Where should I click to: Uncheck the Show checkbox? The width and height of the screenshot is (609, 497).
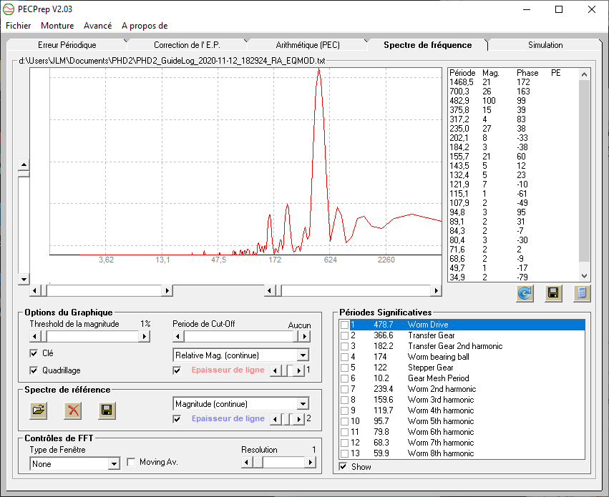coord(344,467)
